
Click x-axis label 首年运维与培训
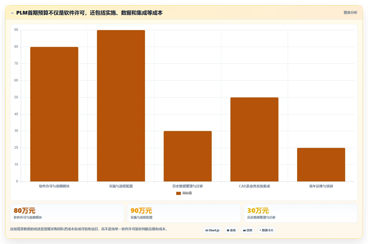point(321,186)
